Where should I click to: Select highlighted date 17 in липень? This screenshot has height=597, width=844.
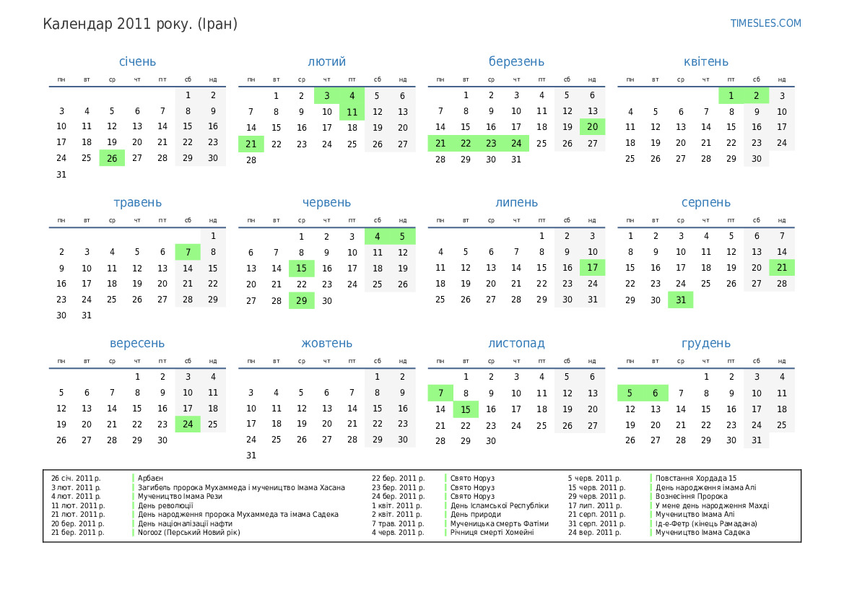592,268
